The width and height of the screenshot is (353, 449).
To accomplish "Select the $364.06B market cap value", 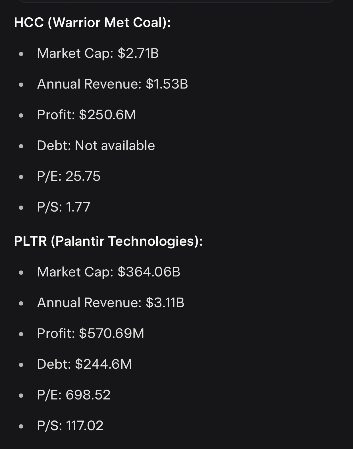I will [x=149, y=272].
